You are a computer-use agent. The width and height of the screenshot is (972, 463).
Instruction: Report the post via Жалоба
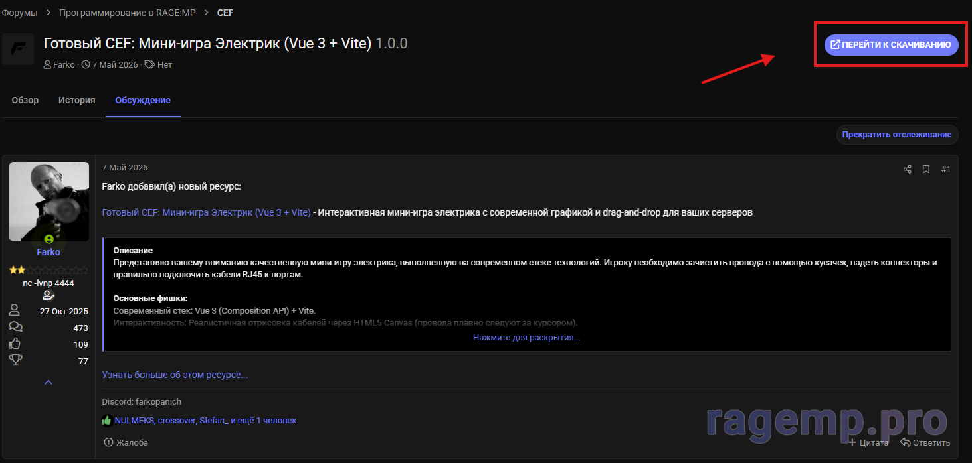click(126, 443)
